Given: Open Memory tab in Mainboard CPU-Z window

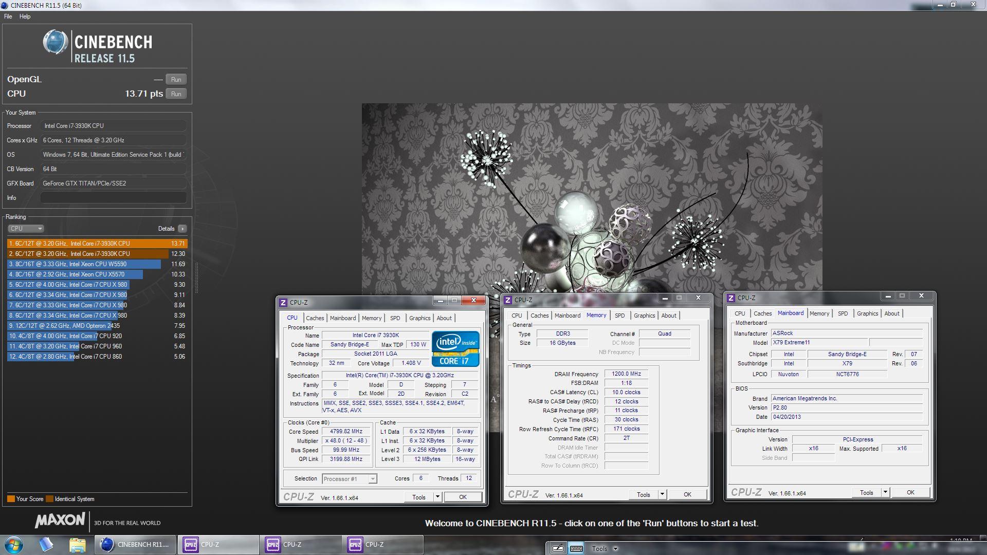Looking at the screenshot, I should tap(819, 313).
